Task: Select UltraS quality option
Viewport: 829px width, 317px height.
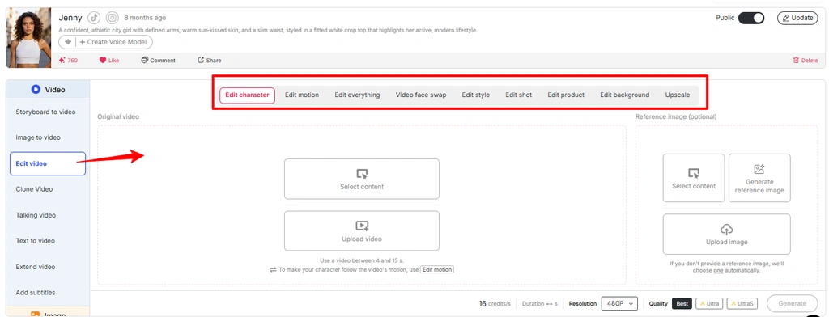Action: [742, 303]
